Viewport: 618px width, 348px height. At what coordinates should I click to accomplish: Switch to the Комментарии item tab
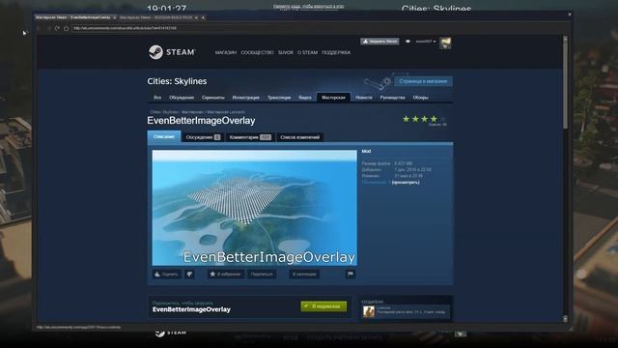[x=250, y=137]
